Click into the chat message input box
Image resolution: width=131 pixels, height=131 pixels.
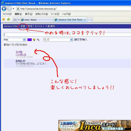coord(67,35)
